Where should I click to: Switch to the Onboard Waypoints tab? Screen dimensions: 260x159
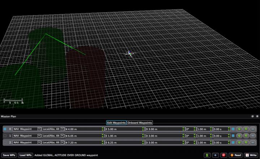coord(140,123)
